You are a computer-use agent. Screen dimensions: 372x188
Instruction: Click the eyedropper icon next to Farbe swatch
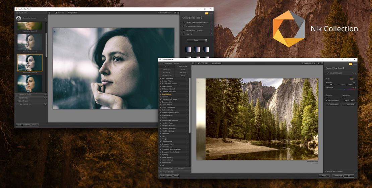click(x=354, y=79)
